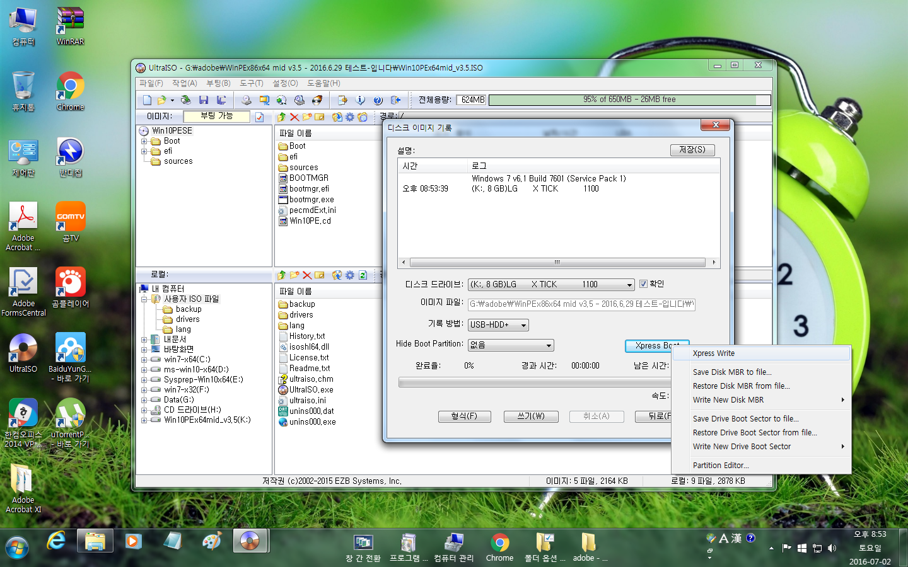Click the Burn CD/DVD image flame icon

click(317, 100)
